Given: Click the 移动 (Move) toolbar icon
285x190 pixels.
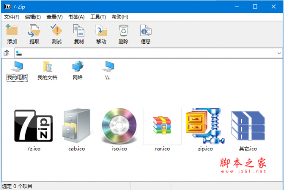Looking at the screenshot, I should click(x=101, y=30).
